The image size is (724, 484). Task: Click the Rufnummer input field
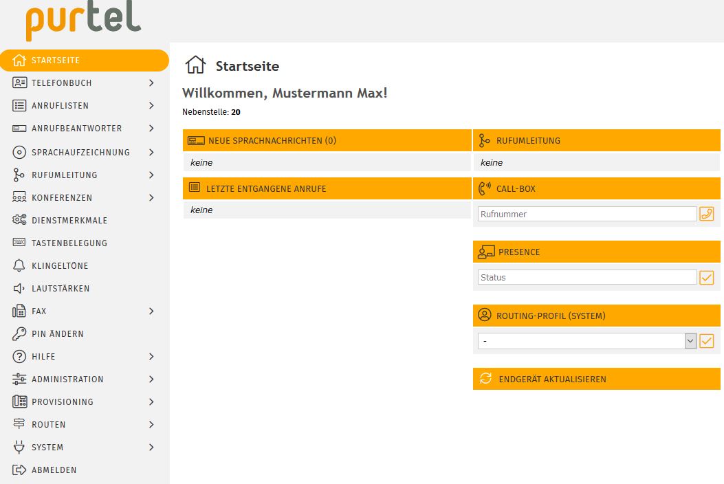click(x=586, y=214)
